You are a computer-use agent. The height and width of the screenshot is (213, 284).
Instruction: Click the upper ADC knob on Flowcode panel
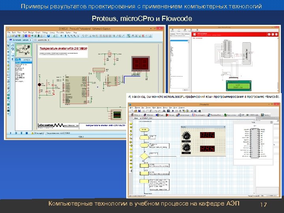click(186, 136)
